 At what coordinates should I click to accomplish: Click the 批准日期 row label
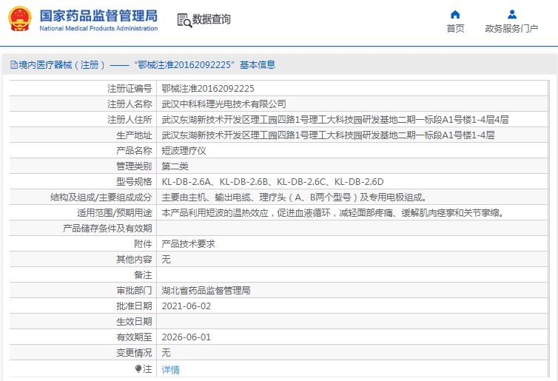point(134,306)
